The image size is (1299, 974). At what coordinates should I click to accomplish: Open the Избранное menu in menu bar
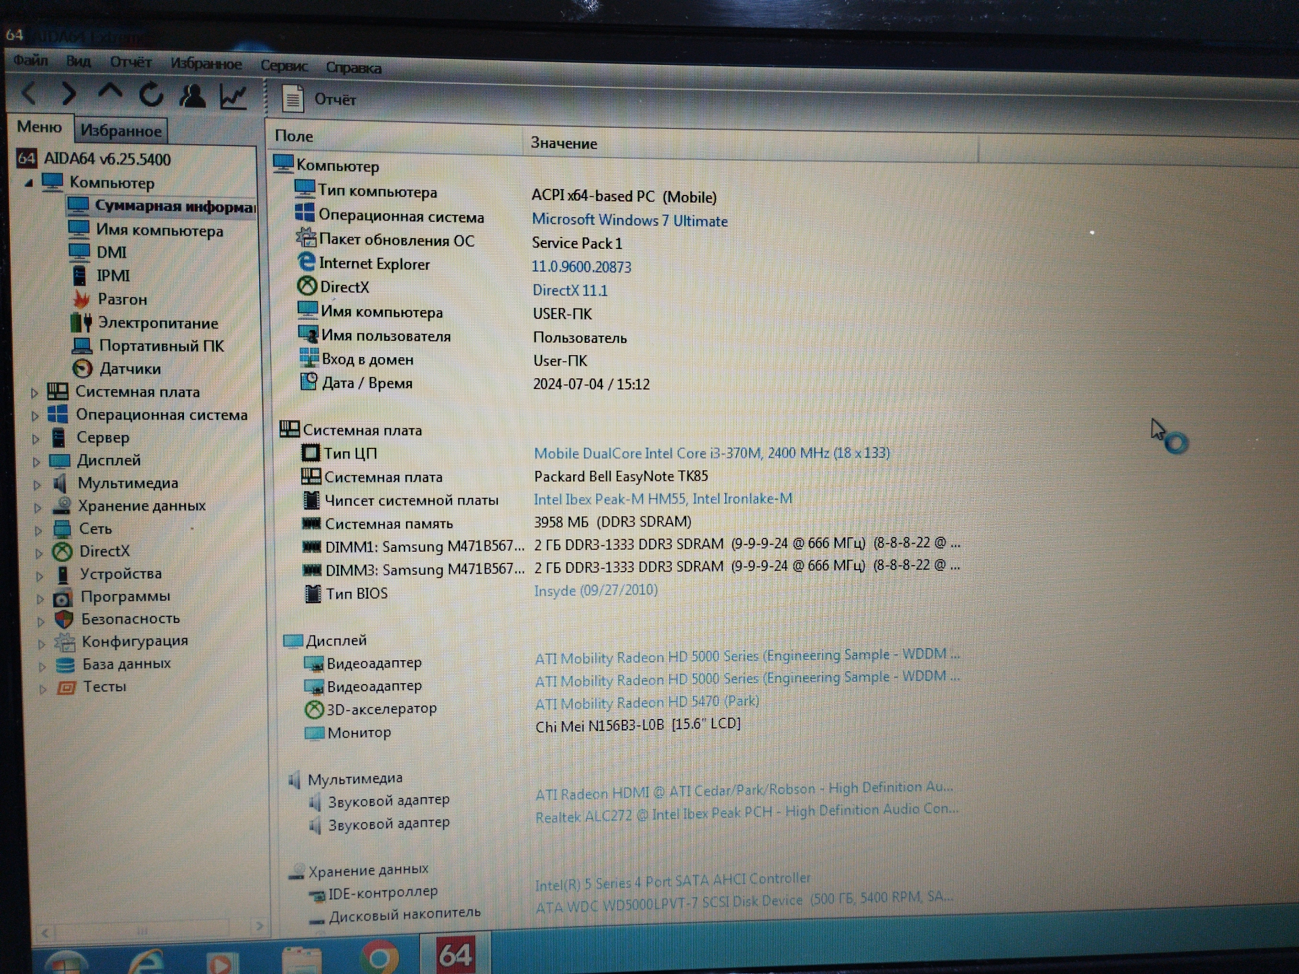click(206, 64)
